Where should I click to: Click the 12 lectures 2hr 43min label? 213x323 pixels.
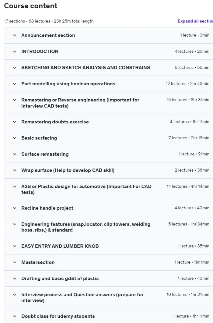coord(187,83)
